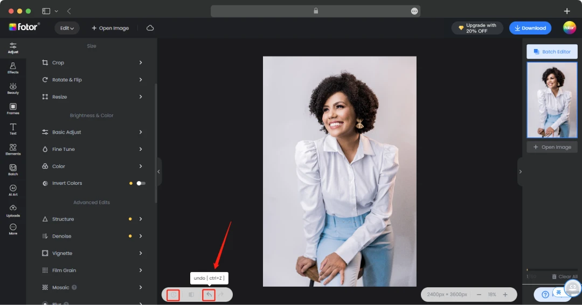The height and width of the screenshot is (305, 582).
Task: Click Open Image in right panel
Action: tap(552, 147)
